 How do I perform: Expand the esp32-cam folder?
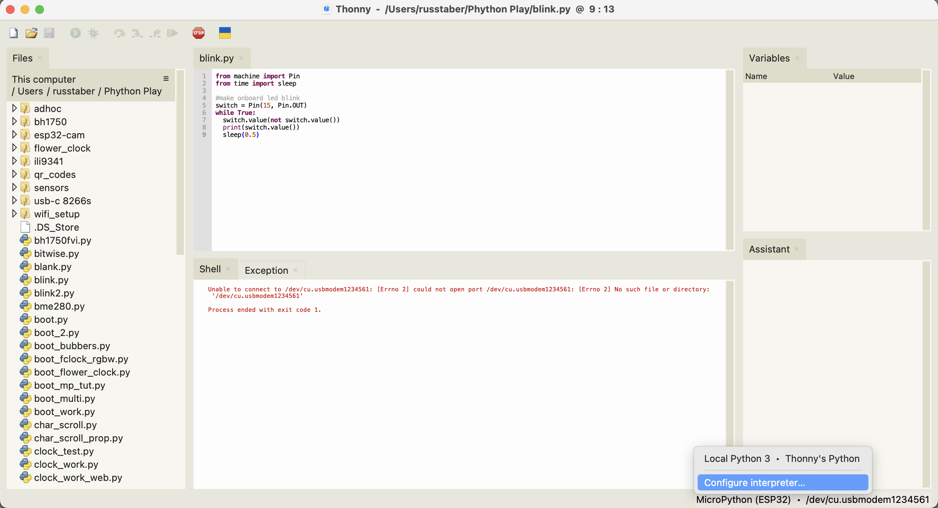(x=15, y=134)
